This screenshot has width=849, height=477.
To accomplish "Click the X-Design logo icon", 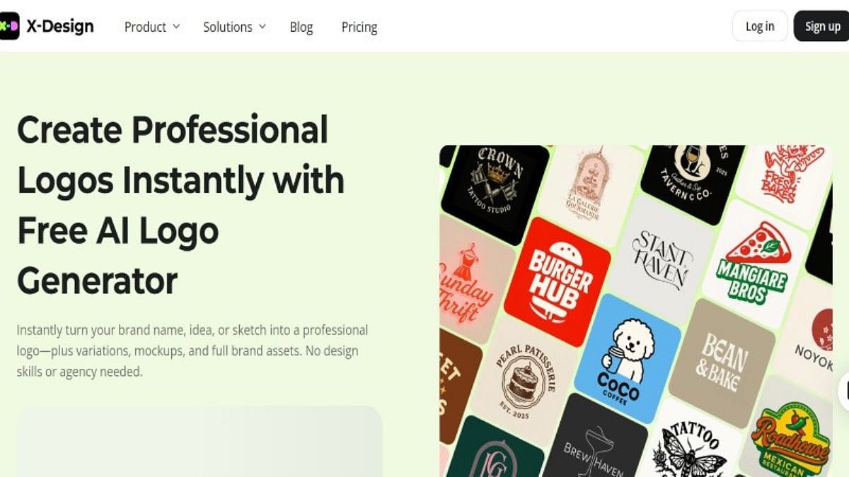I will (8, 27).
